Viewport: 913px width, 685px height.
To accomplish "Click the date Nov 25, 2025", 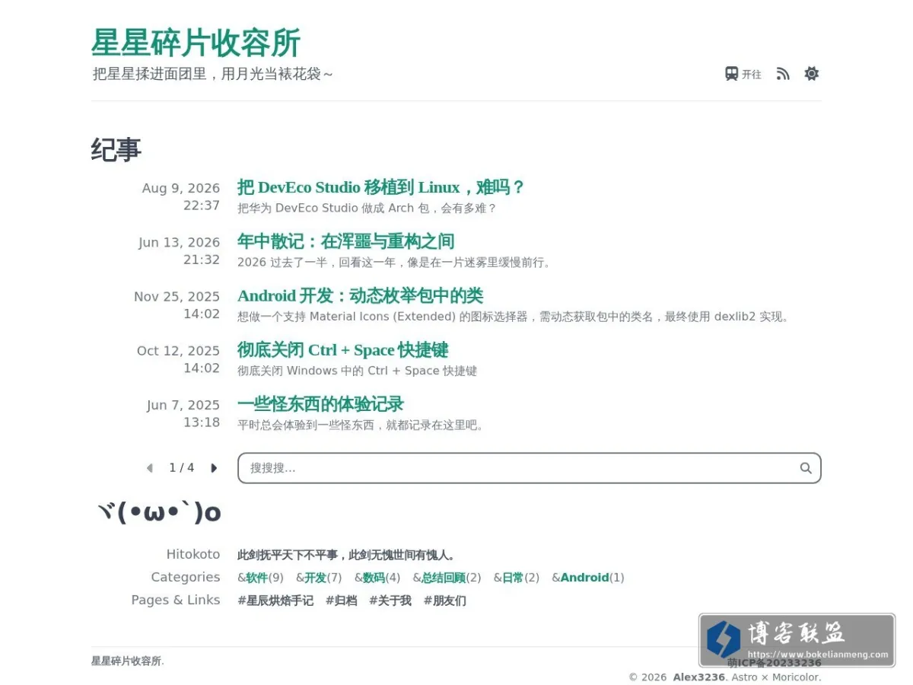I will [177, 296].
